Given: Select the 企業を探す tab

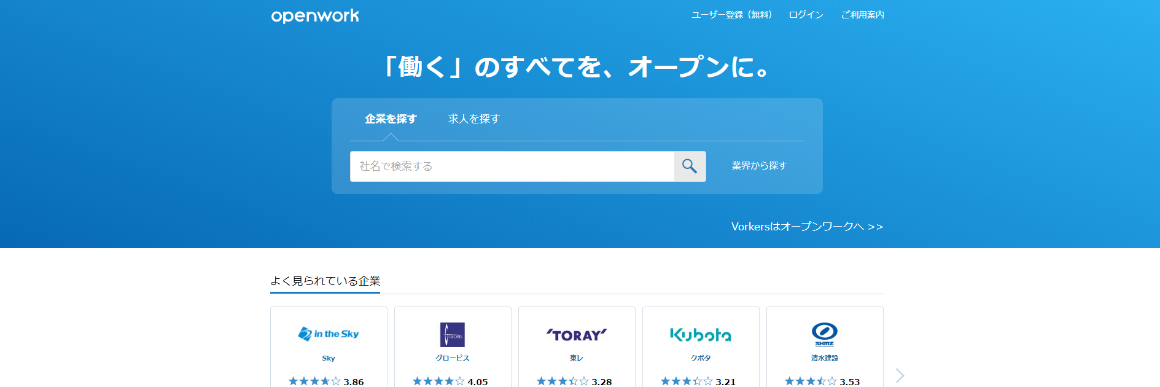Looking at the screenshot, I should pos(391,119).
